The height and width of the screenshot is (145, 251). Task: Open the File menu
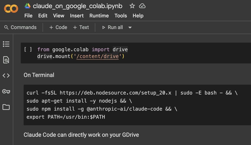(28, 16)
